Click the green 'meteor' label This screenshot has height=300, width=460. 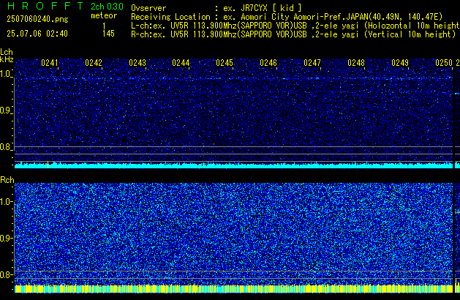pyautogui.click(x=104, y=15)
